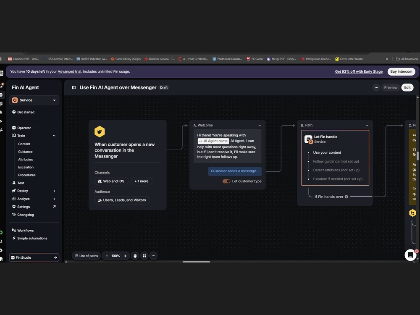The width and height of the screenshot is (420, 315).
Task: Click the Train book icon
Action: click(14, 136)
